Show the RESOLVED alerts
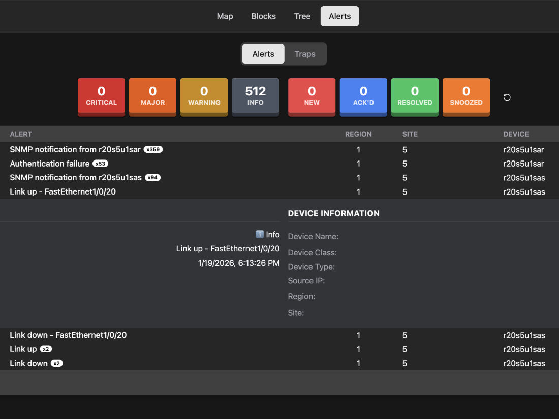The height and width of the screenshot is (419, 559). 415,97
